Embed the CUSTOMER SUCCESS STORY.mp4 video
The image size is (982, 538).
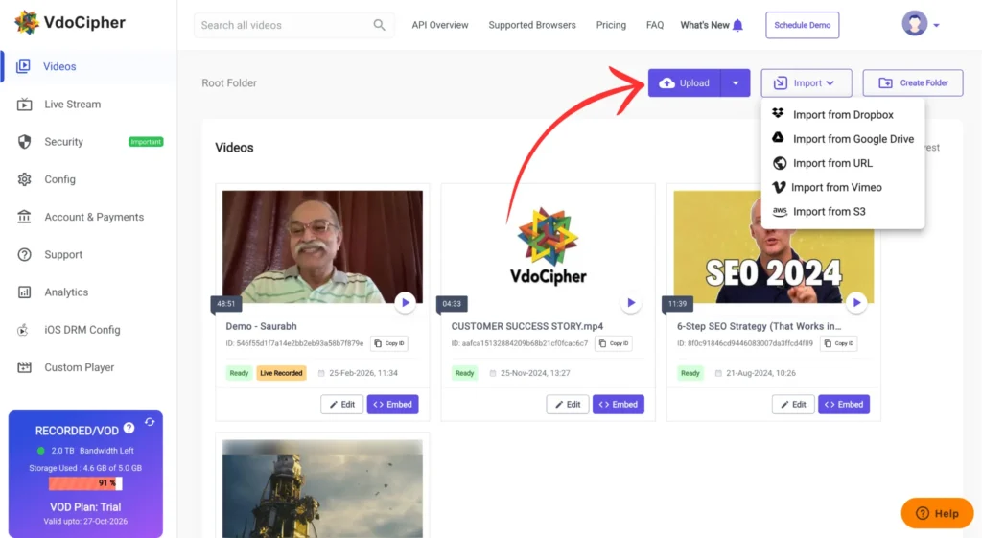[x=619, y=404]
